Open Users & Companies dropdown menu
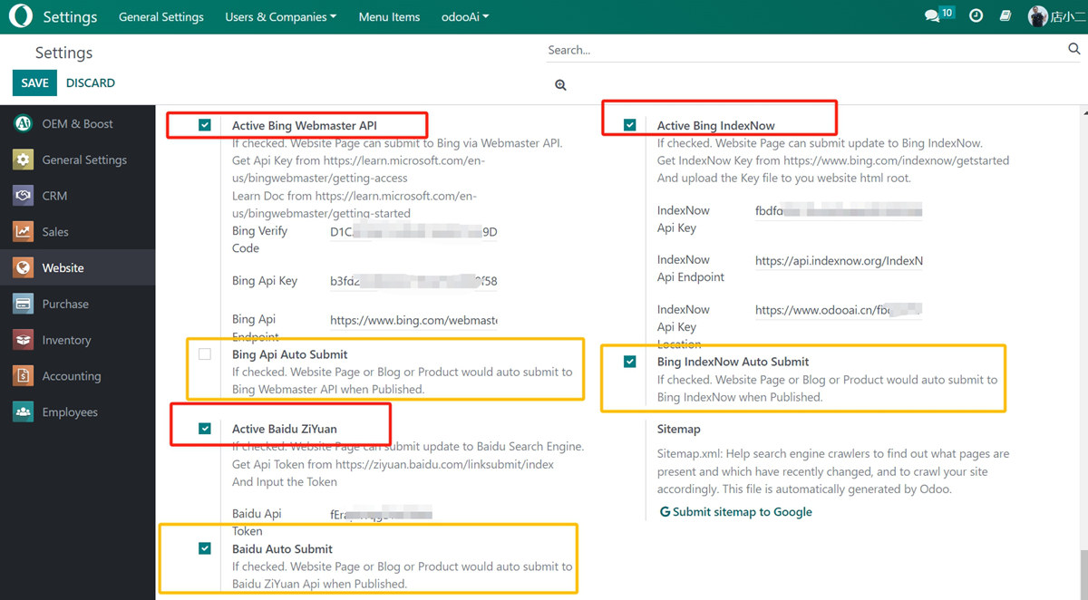1088x600 pixels. 281,16
